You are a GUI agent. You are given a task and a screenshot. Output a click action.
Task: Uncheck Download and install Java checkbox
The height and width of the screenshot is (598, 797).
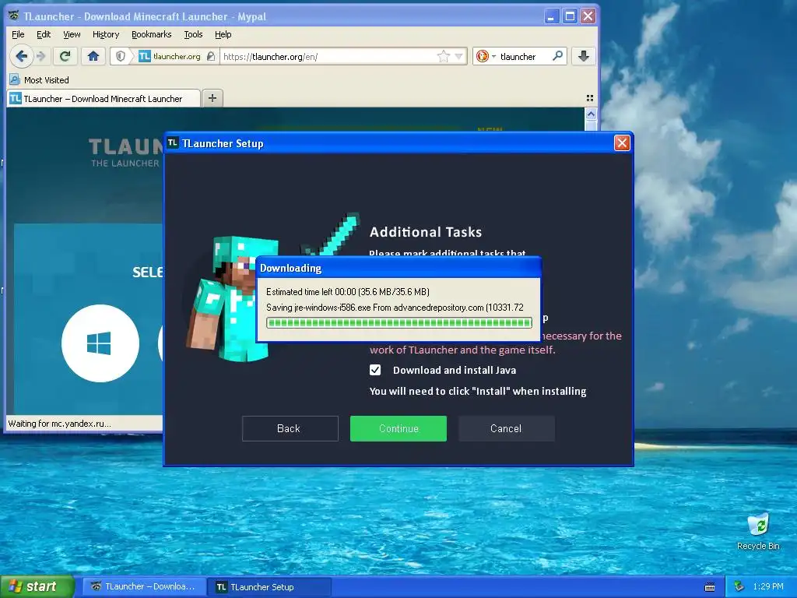point(375,370)
